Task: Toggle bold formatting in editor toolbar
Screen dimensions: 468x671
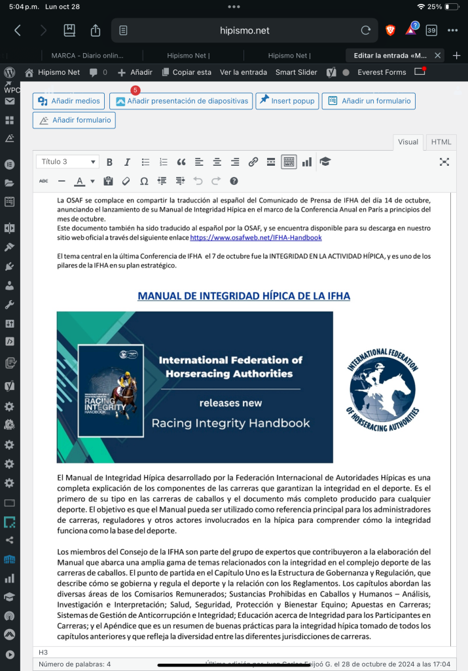Action: tap(109, 163)
